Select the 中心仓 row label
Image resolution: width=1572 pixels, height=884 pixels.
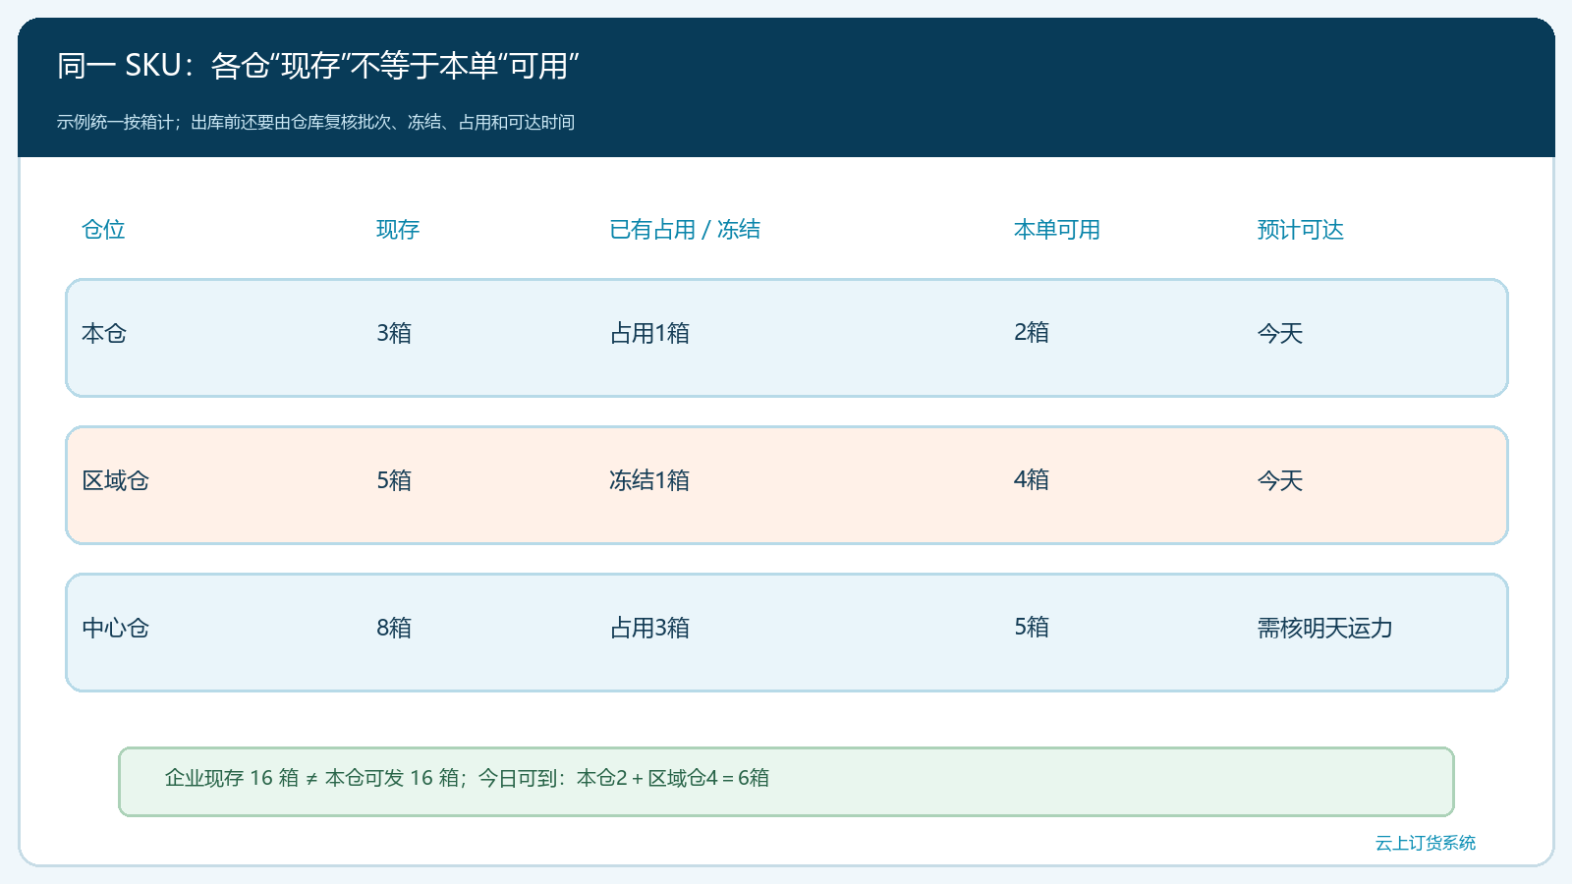116,629
